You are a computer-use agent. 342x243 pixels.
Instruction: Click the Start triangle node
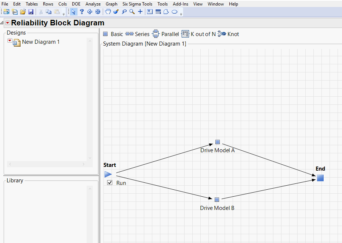pyautogui.click(x=108, y=174)
